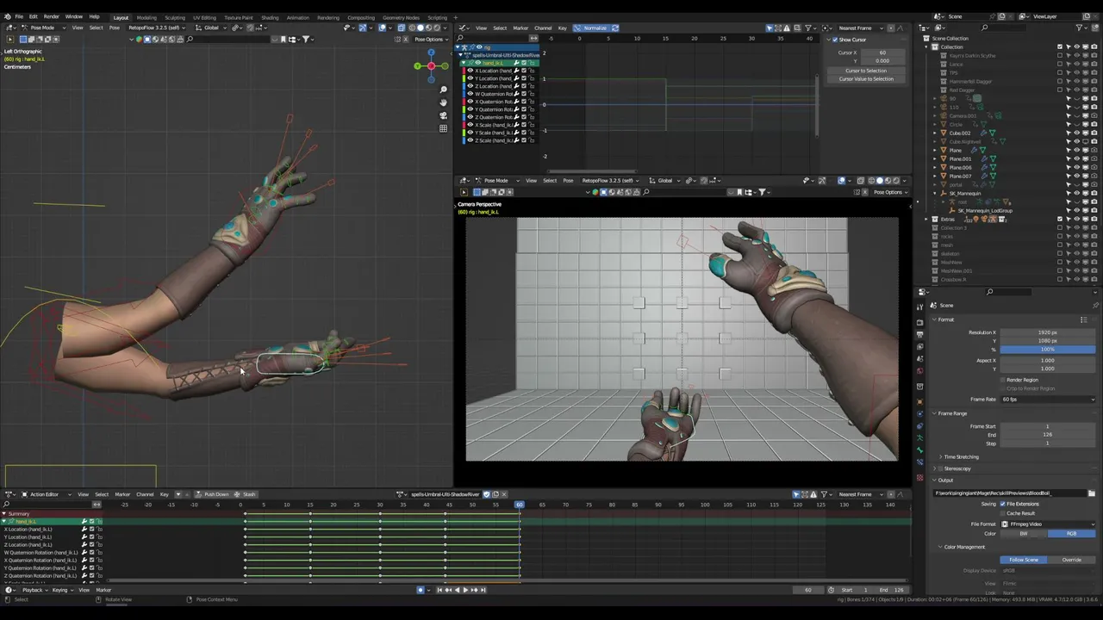Screen dimensions: 1103x620
Task: Play the animation forward
Action: 465,590
